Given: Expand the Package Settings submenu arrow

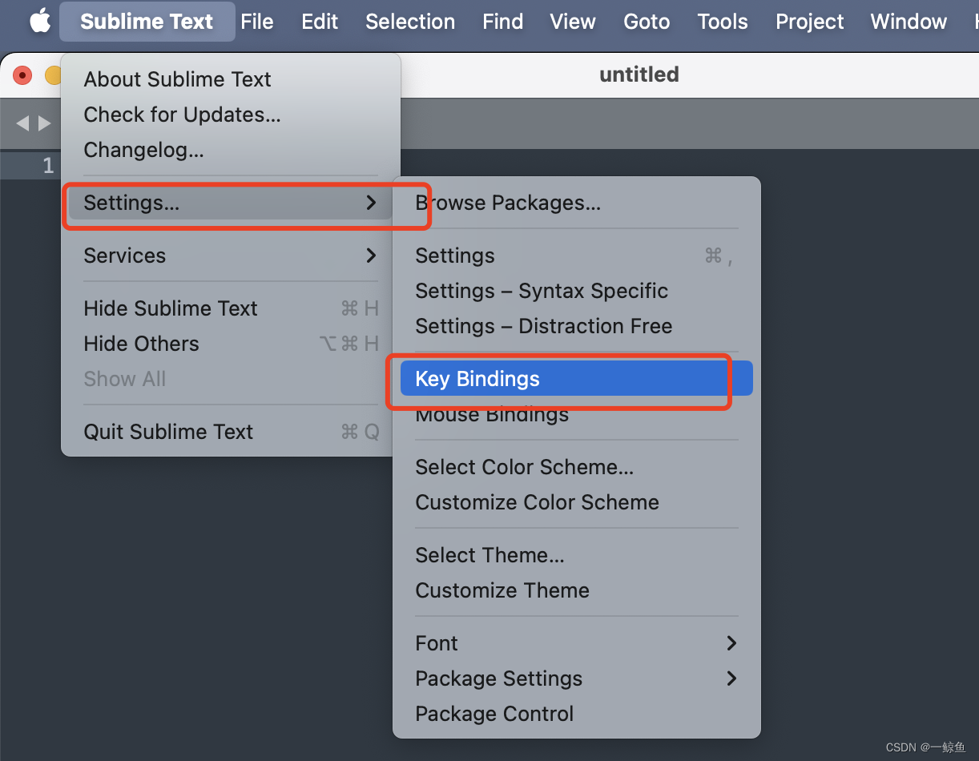Looking at the screenshot, I should (731, 678).
